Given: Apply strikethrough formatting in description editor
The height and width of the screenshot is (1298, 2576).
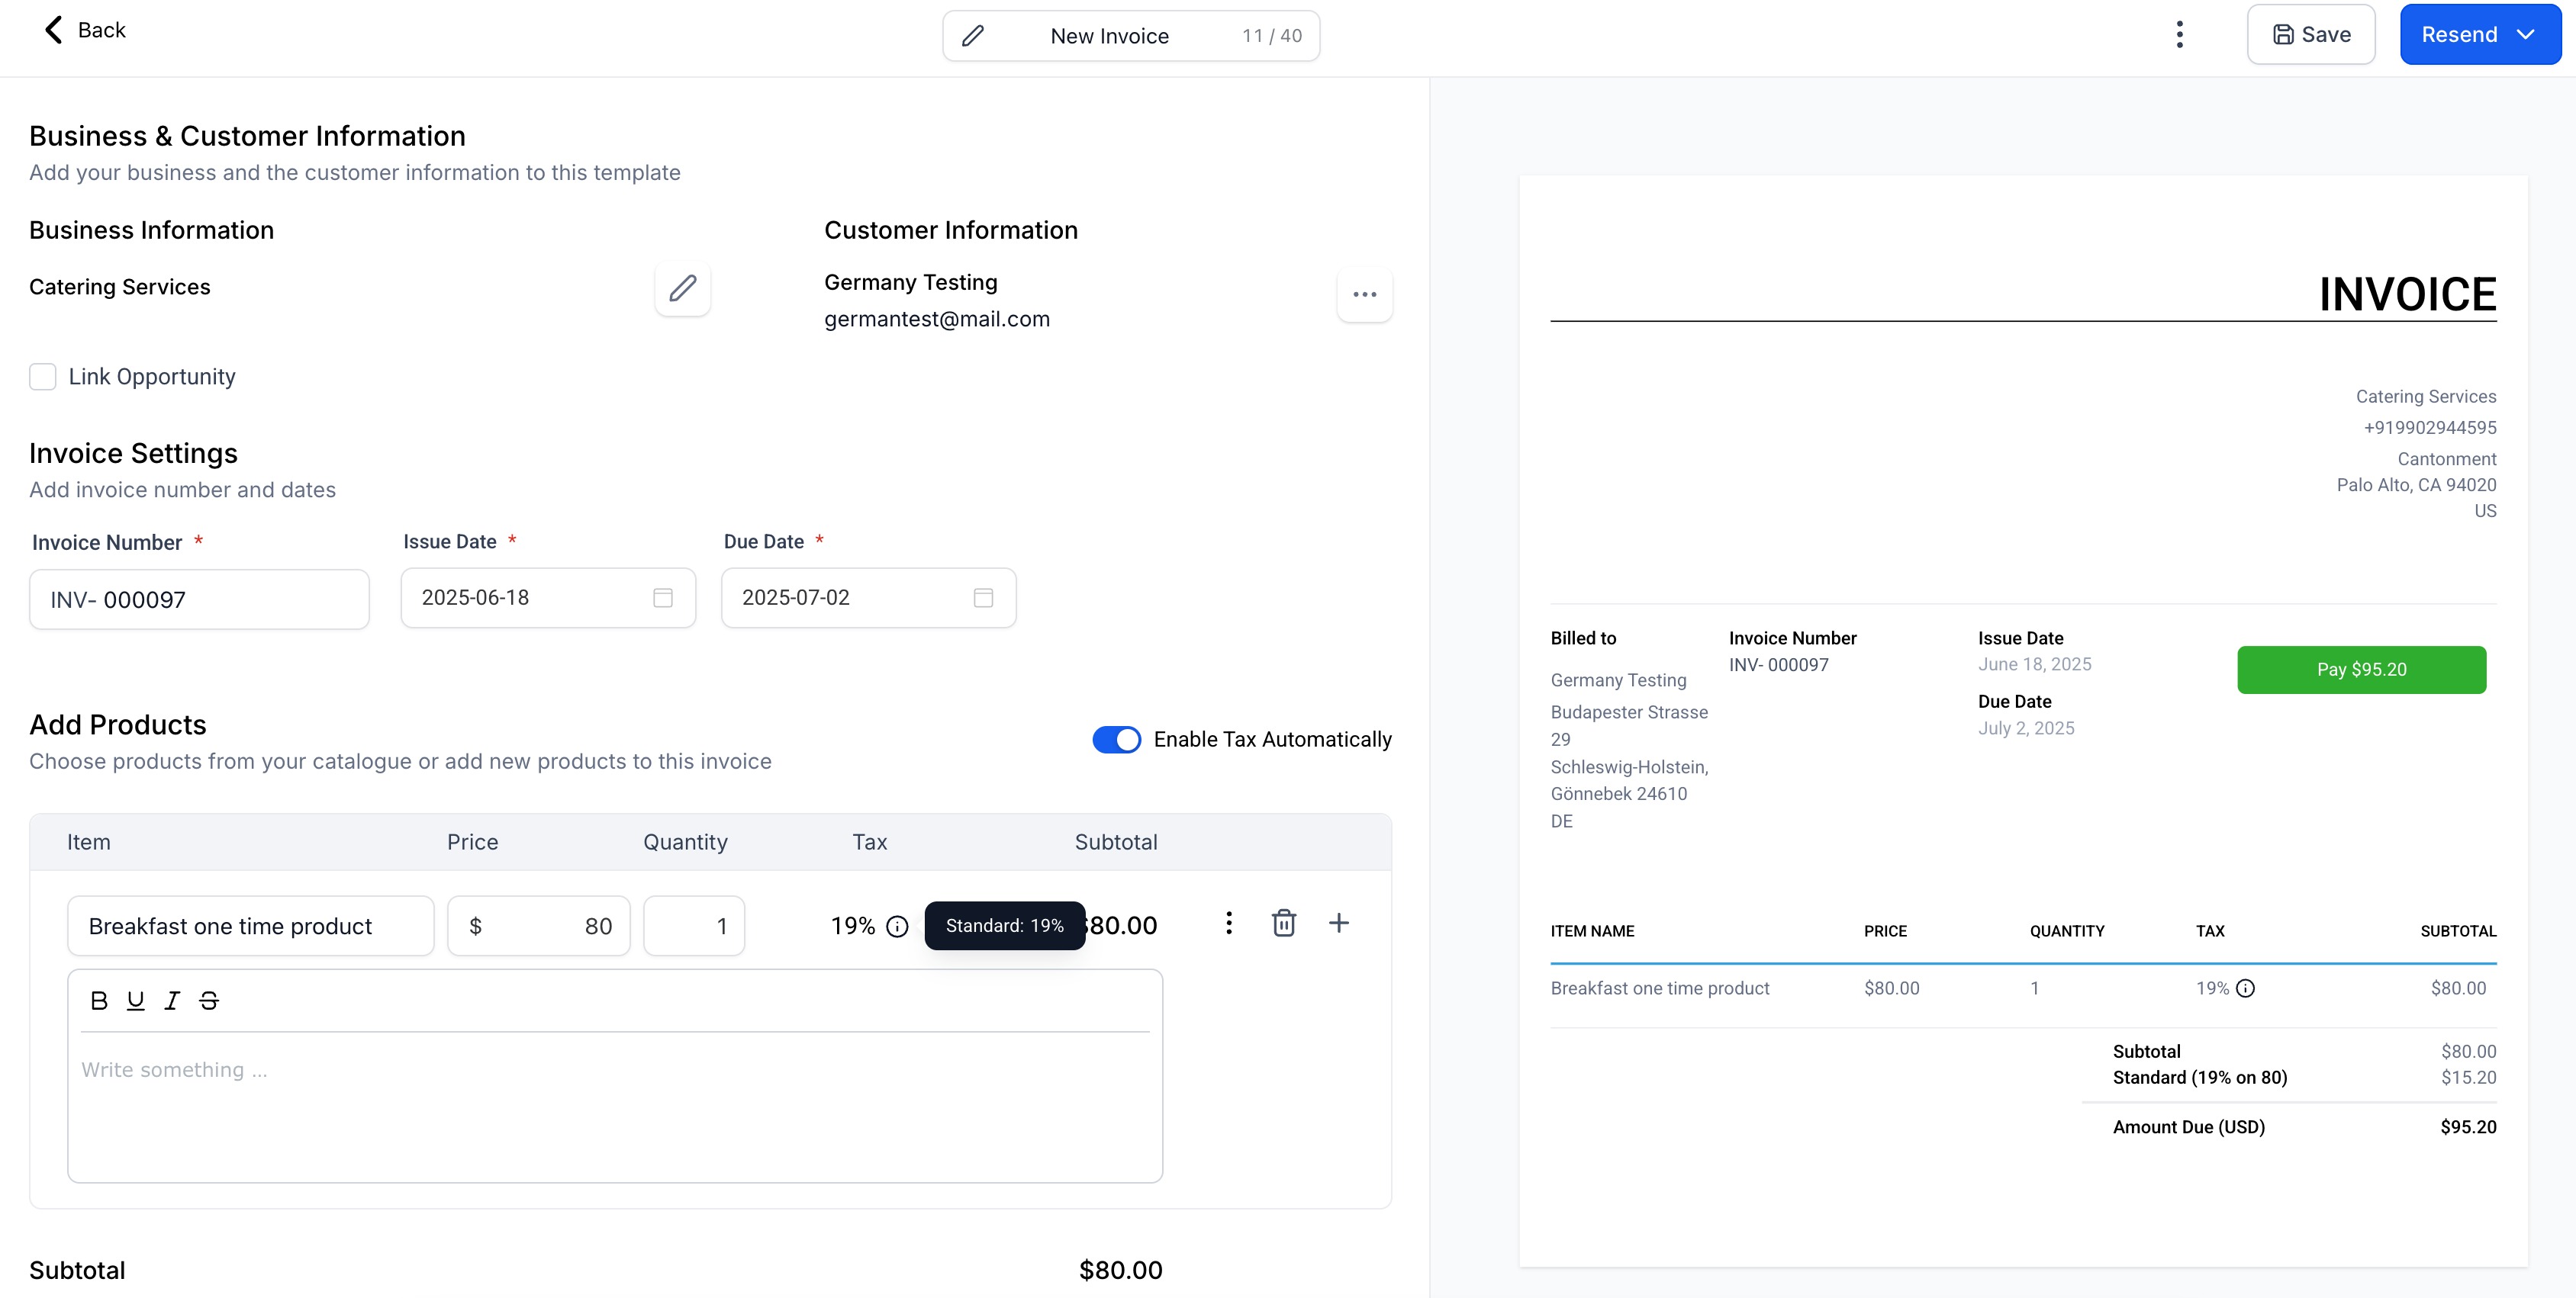Looking at the screenshot, I should (209, 1001).
